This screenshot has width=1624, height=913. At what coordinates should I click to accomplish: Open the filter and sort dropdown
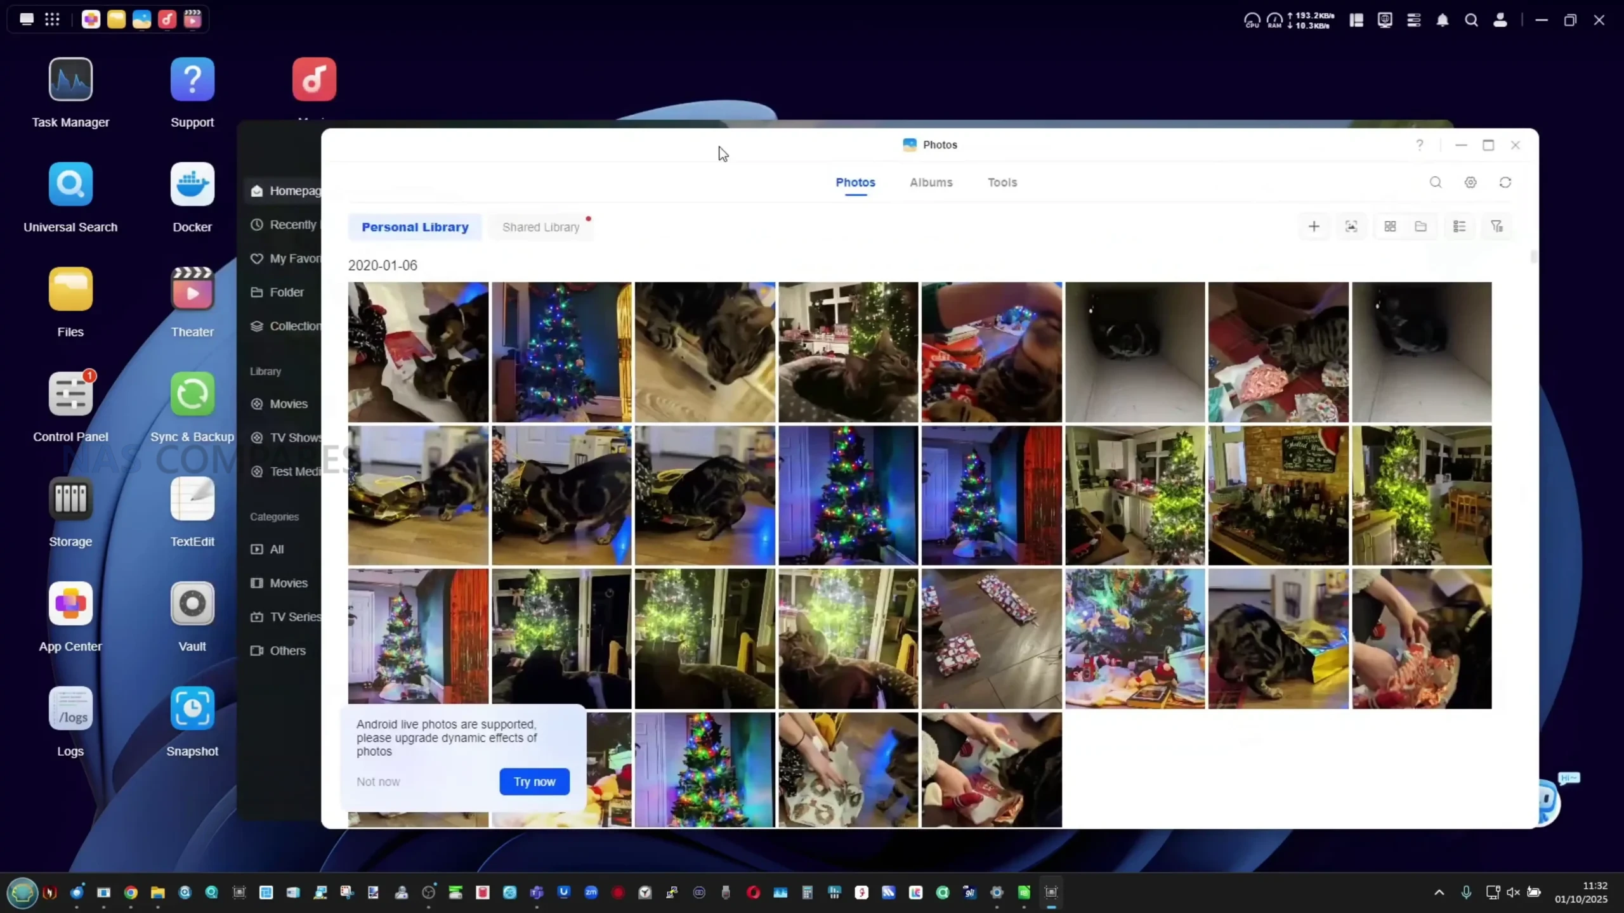[x=1497, y=226]
